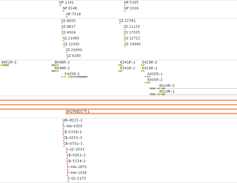Viewport: 237px width, 183px height.
Task: Select the GS:9817 insertion label
Action: point(68,27)
